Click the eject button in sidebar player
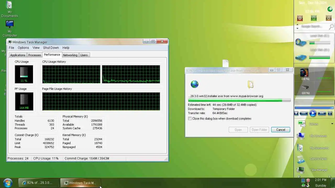335x188 pixels. coord(330,113)
